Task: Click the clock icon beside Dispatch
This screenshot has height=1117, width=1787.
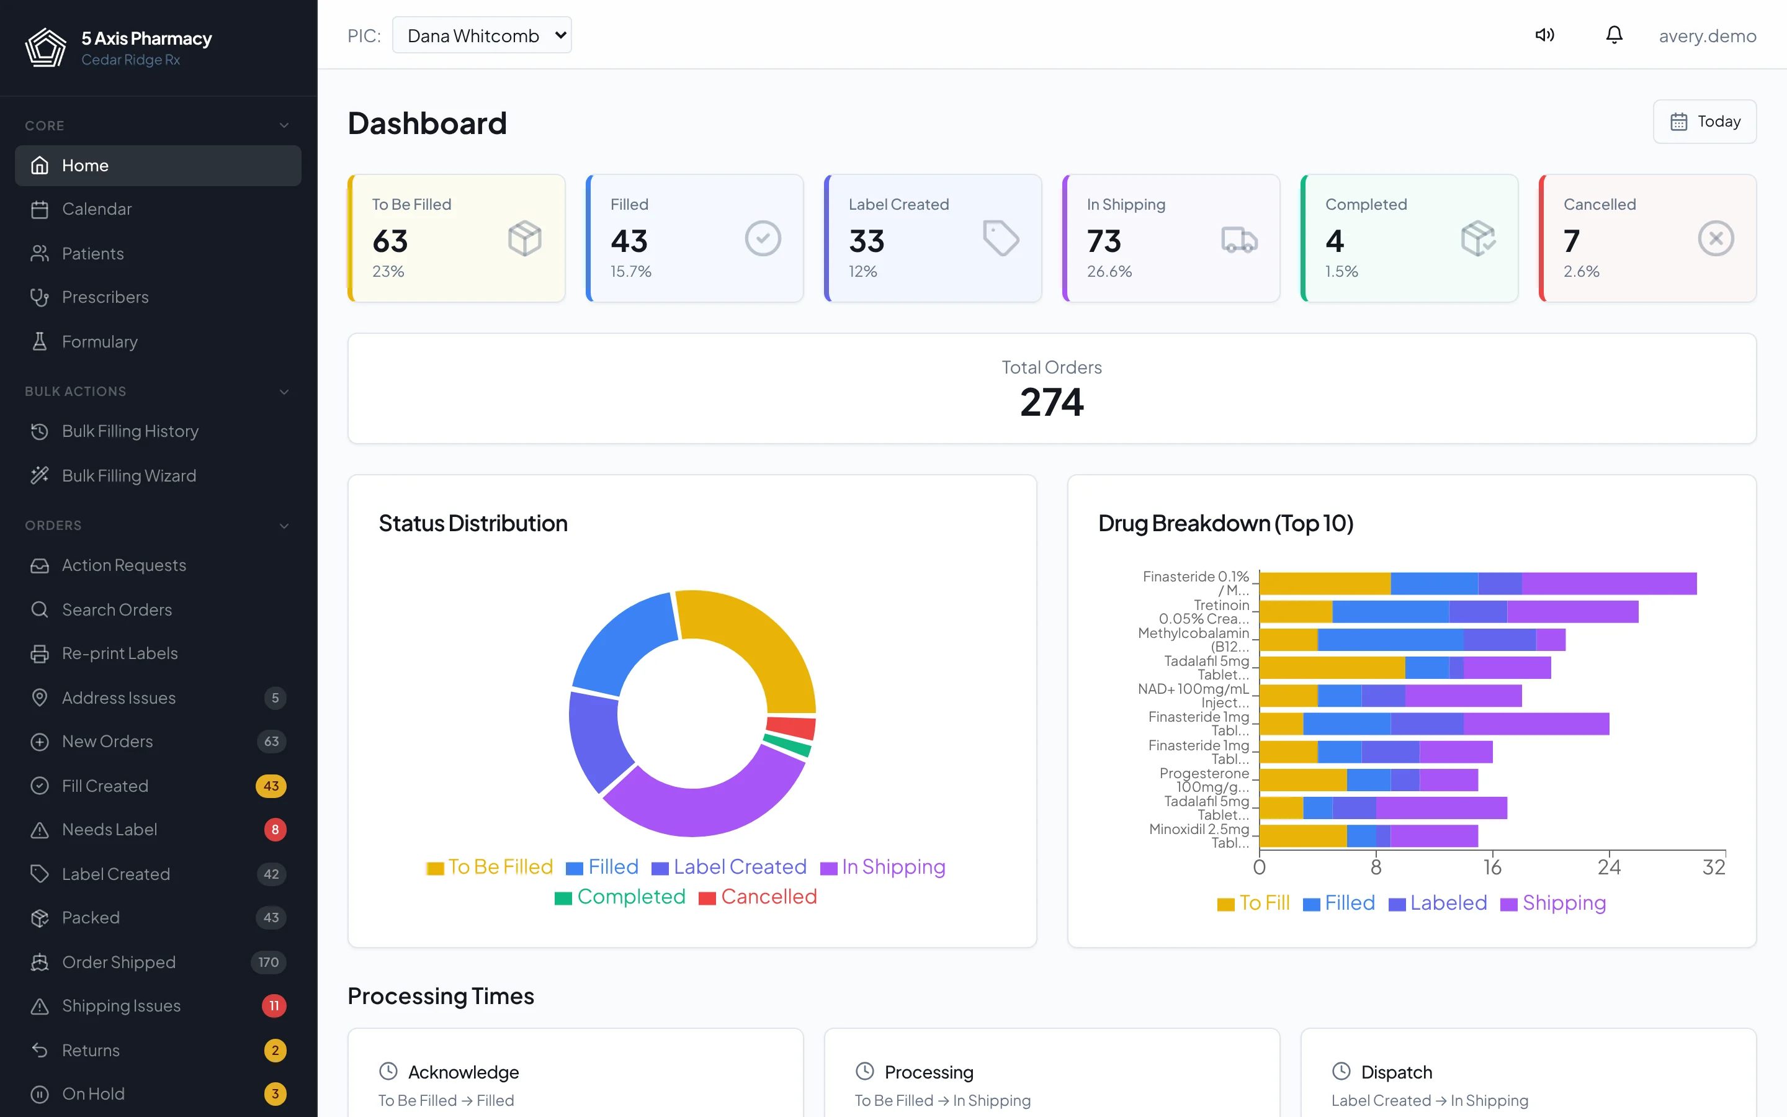Action: [1341, 1071]
